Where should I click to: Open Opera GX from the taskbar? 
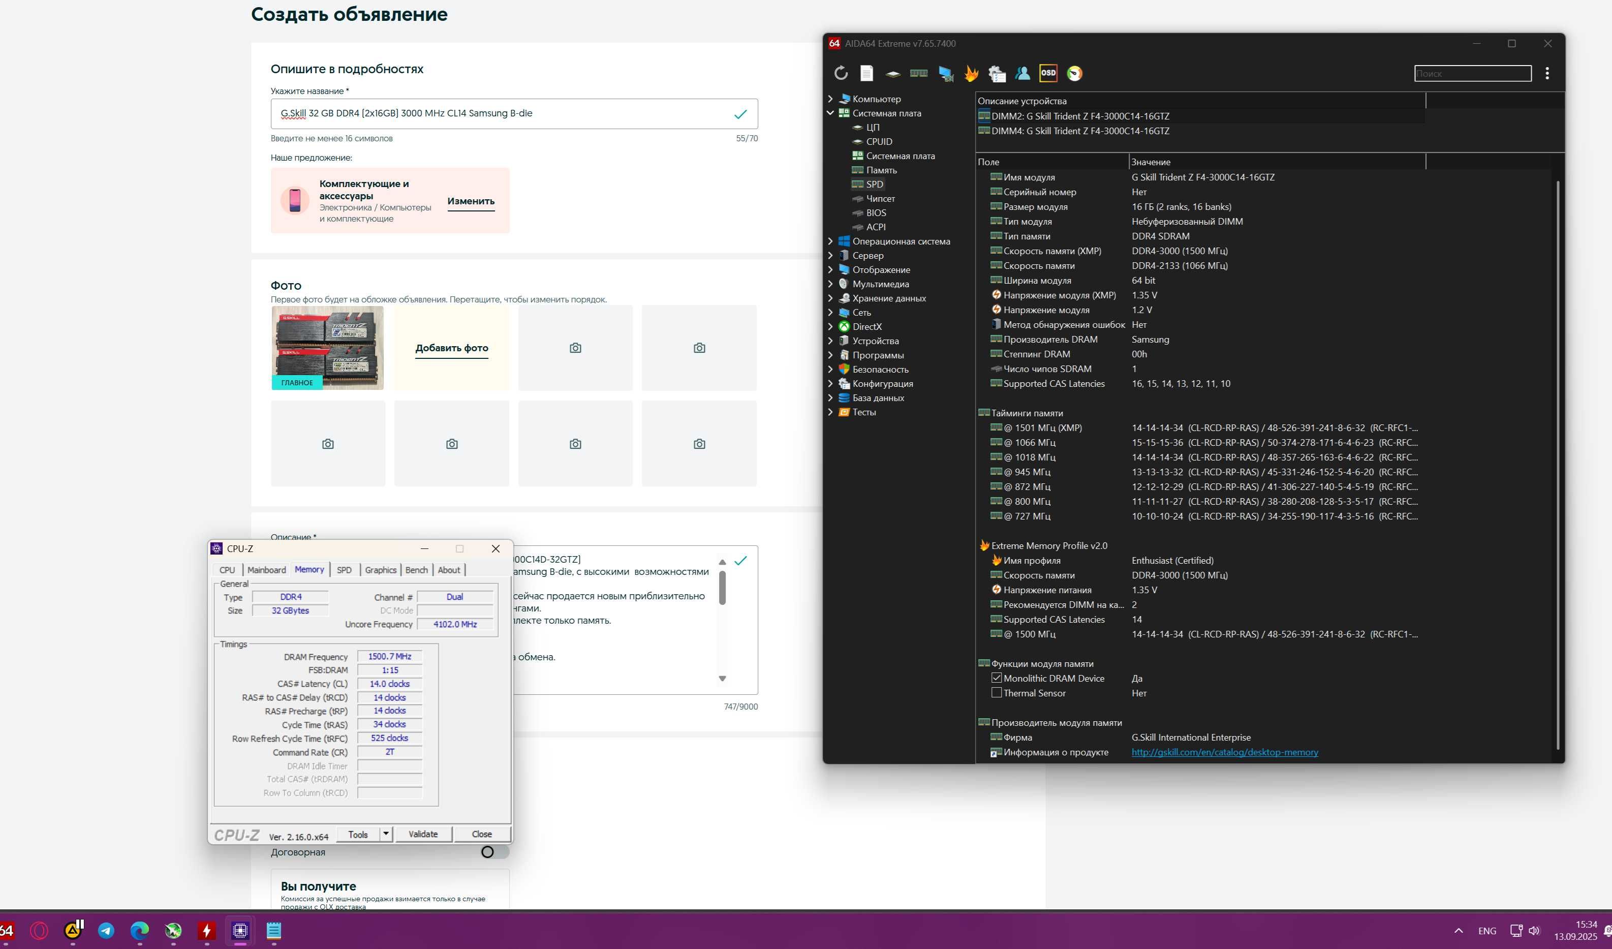(39, 930)
